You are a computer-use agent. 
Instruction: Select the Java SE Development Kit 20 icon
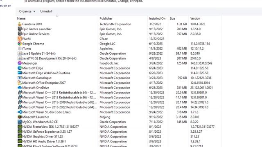click(20, 58)
